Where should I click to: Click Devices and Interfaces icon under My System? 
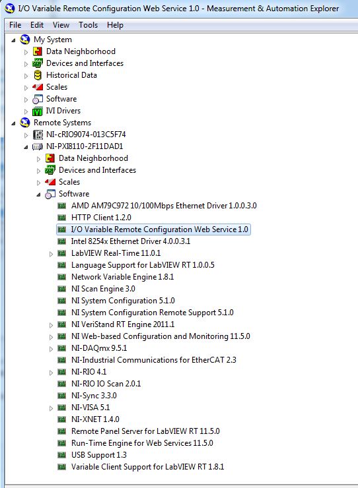[38, 63]
